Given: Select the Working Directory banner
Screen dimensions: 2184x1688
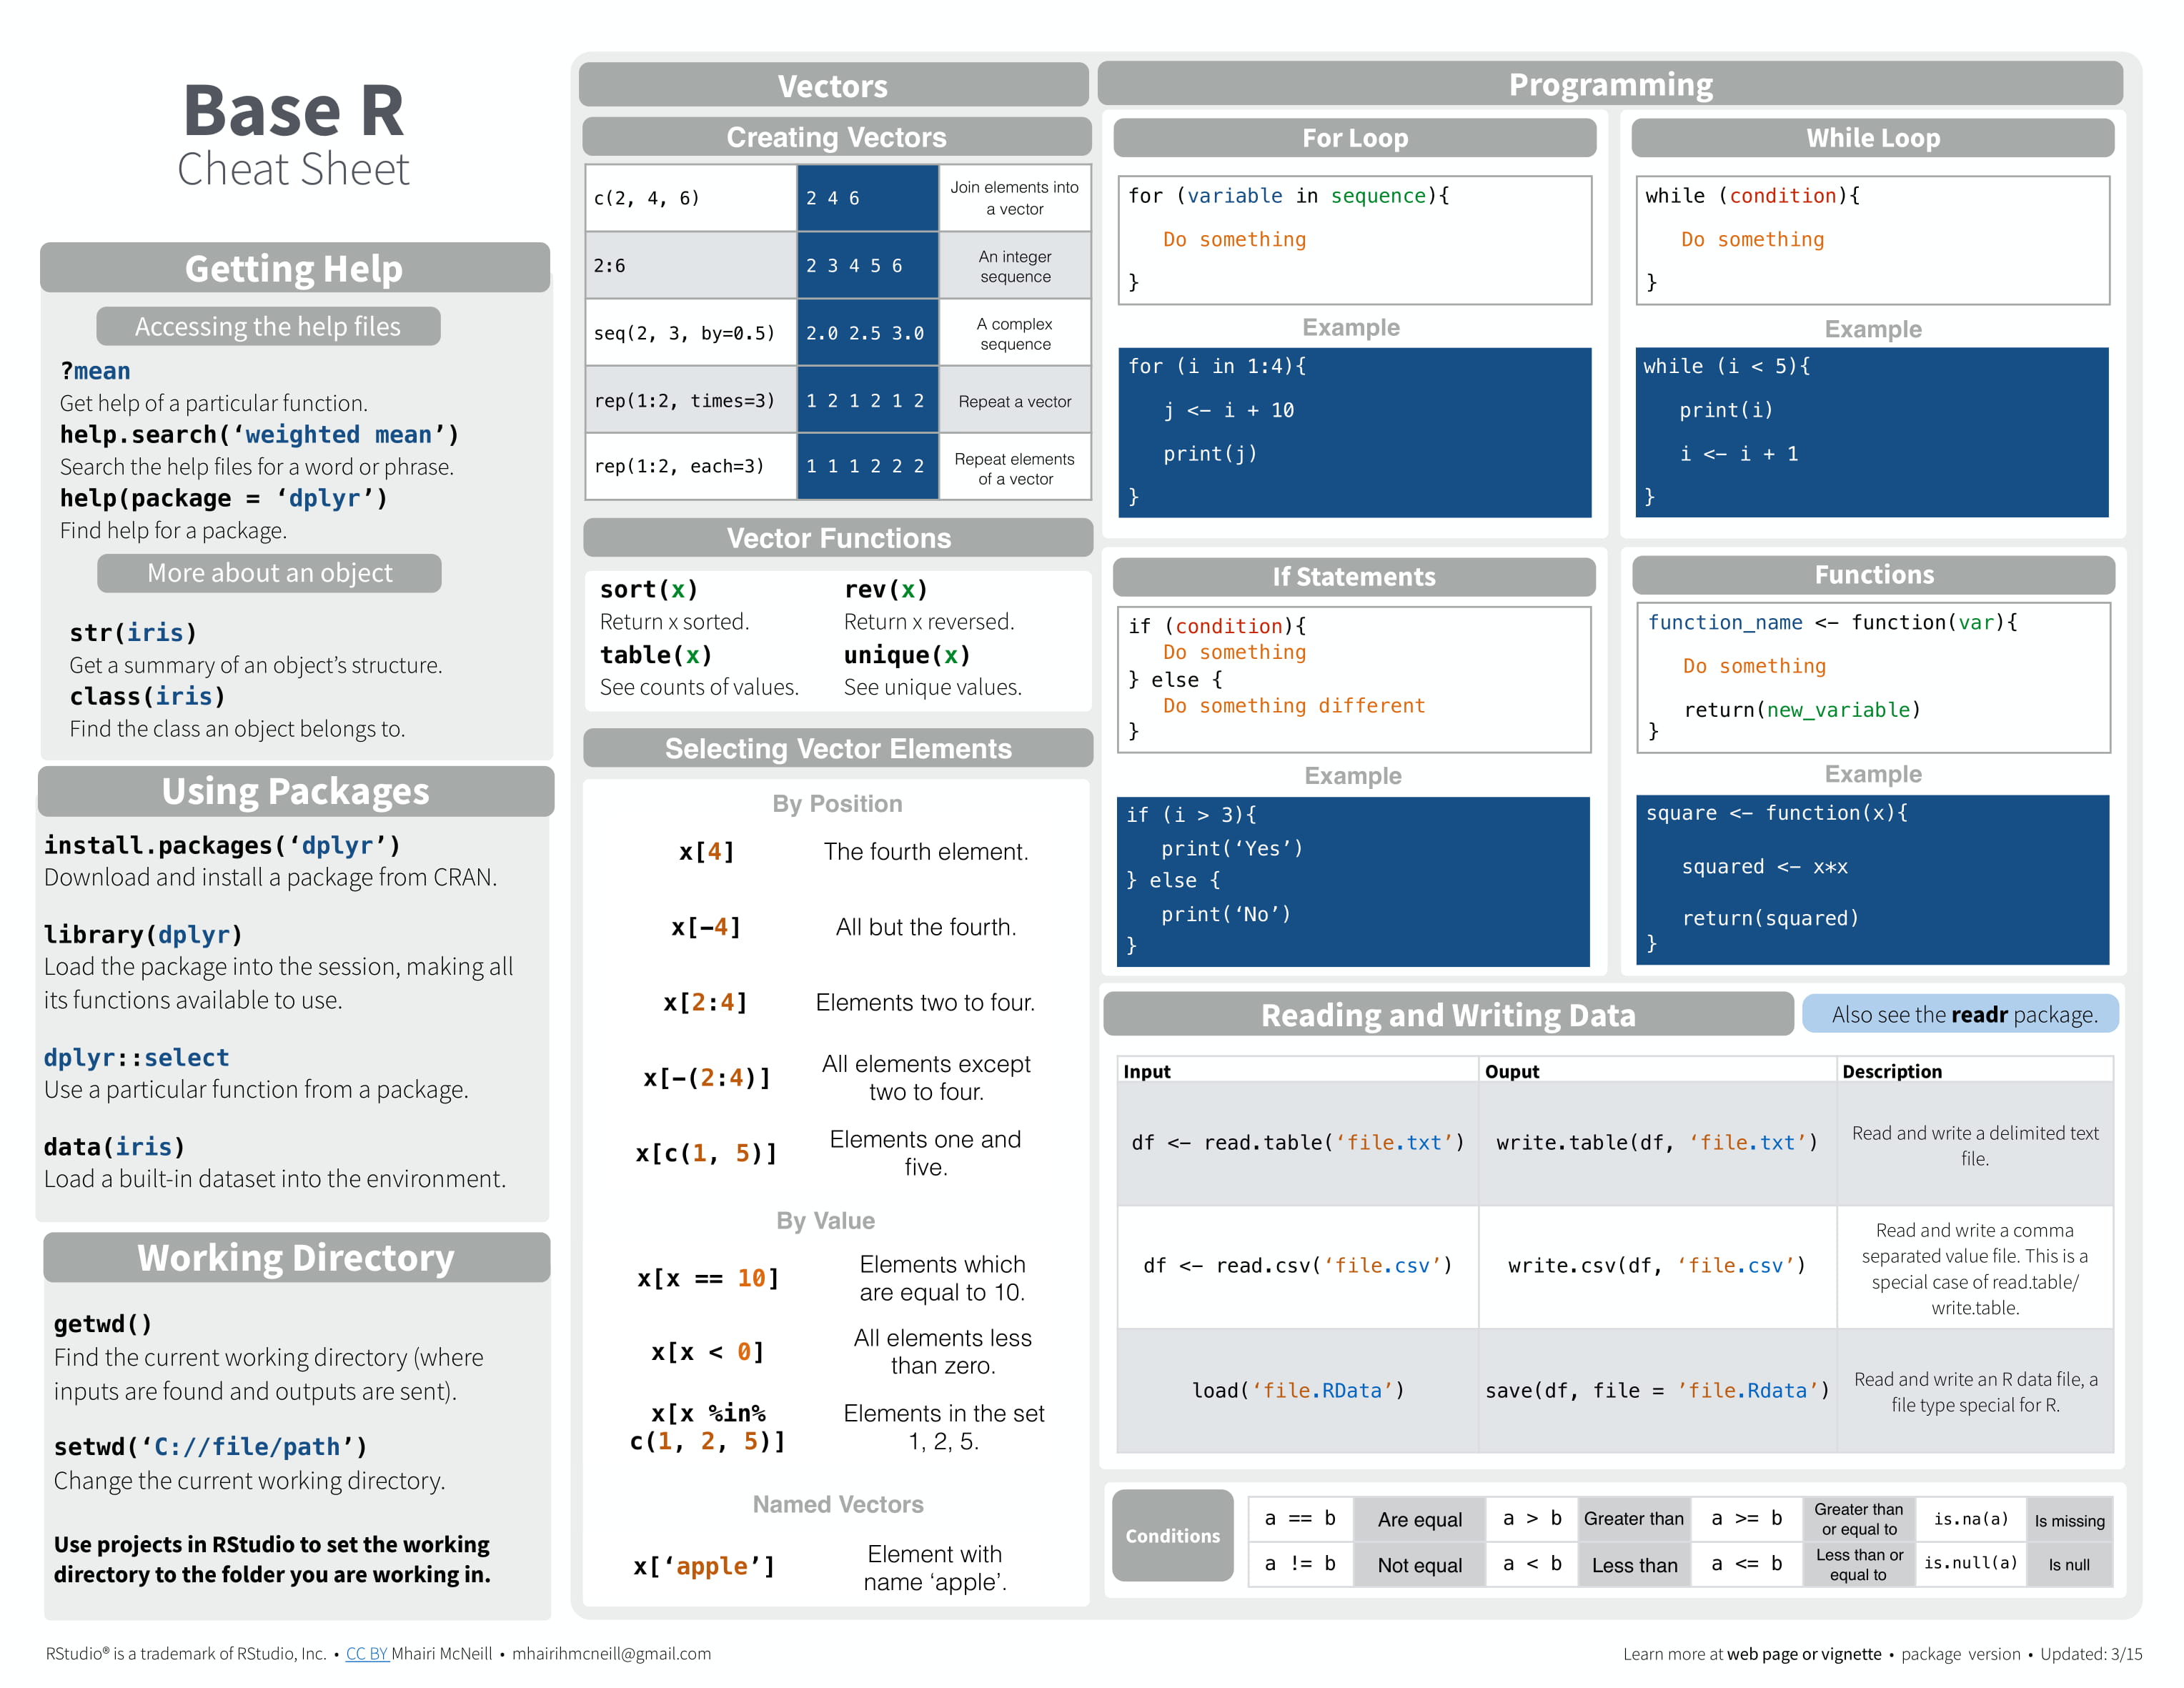Looking at the screenshot, I should coord(295,1258).
